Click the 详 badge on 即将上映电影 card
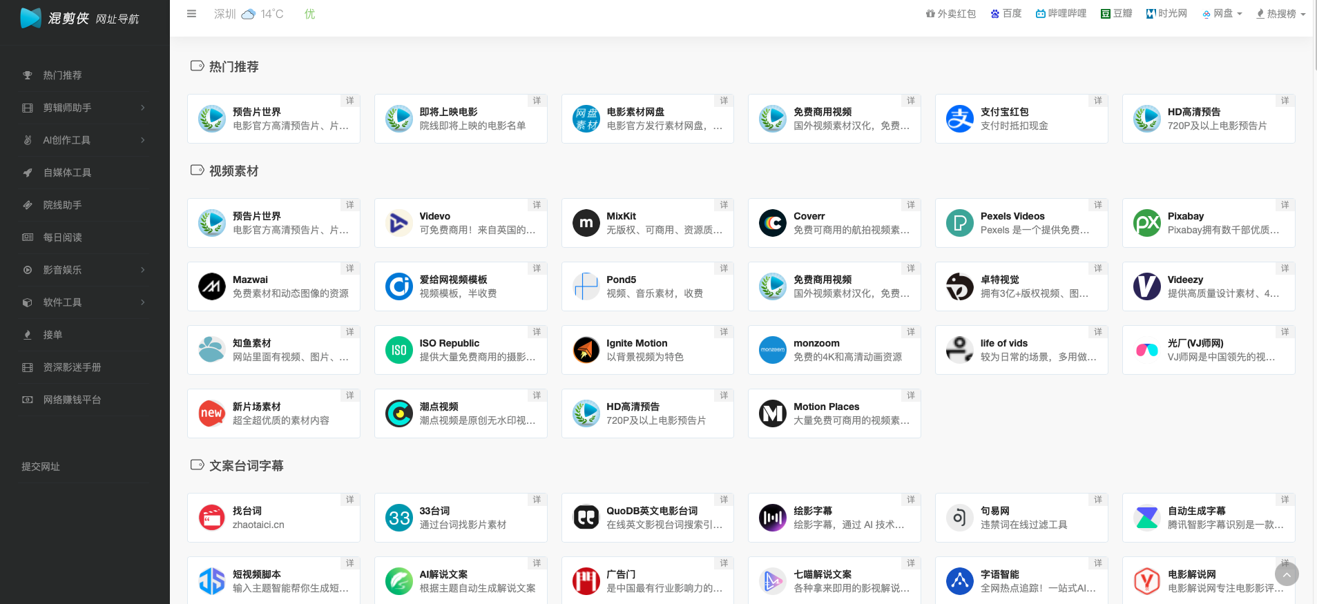 [x=537, y=101]
